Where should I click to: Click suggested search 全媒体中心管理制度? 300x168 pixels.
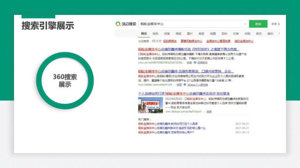click(218, 41)
